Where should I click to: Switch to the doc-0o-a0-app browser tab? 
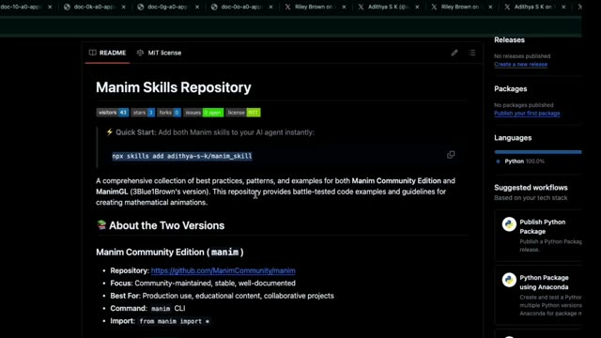coord(241,7)
